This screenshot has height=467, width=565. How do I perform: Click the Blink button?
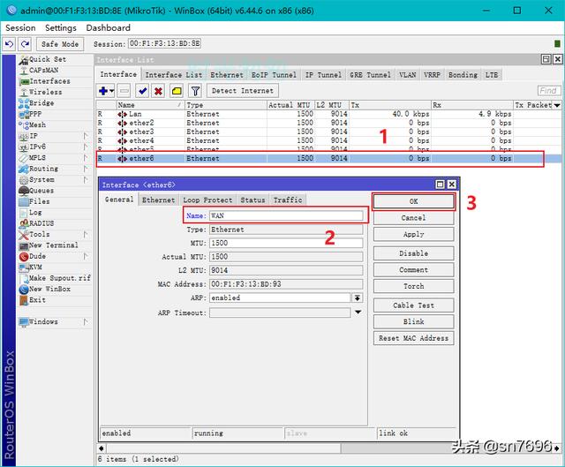414,321
